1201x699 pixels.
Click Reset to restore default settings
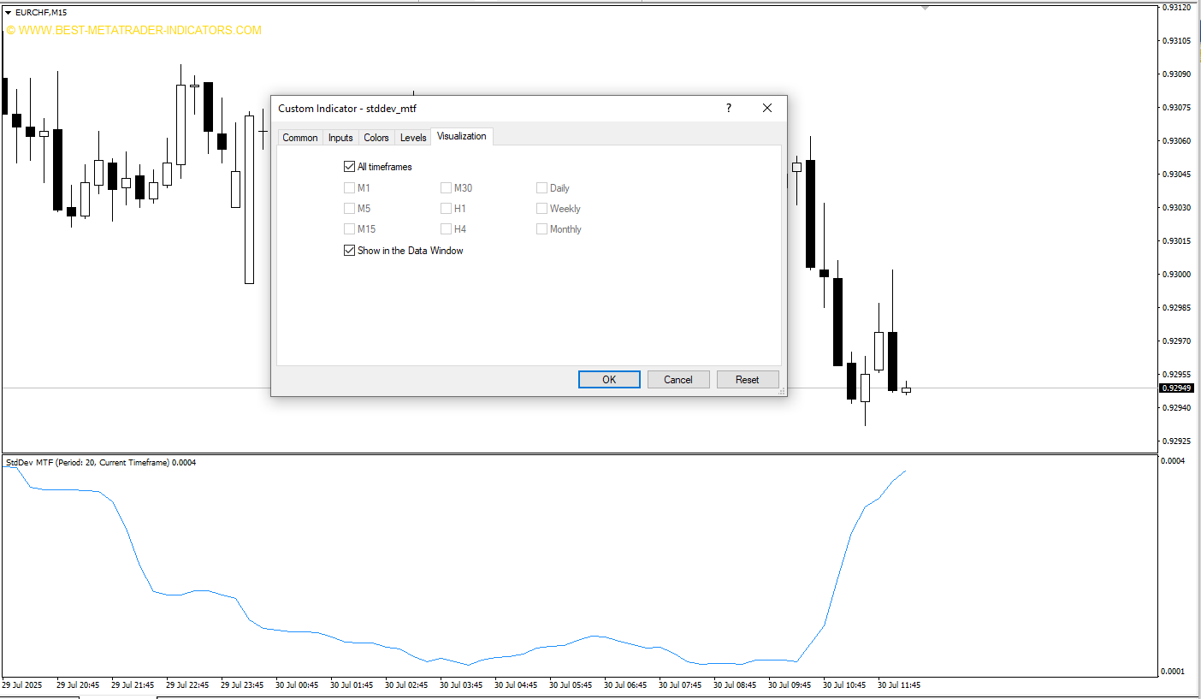[x=748, y=380]
